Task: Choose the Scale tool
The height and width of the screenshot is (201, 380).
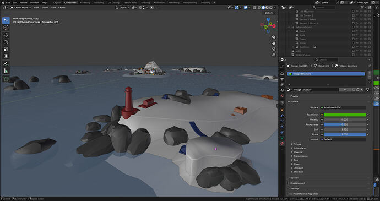Action: pyautogui.click(x=6, y=49)
